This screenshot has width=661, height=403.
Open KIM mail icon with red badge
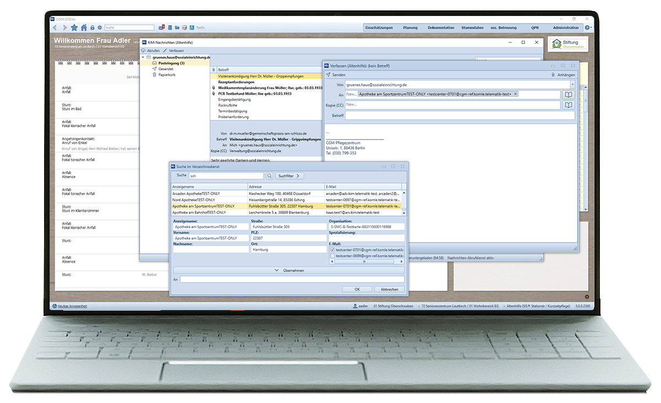pos(162,27)
